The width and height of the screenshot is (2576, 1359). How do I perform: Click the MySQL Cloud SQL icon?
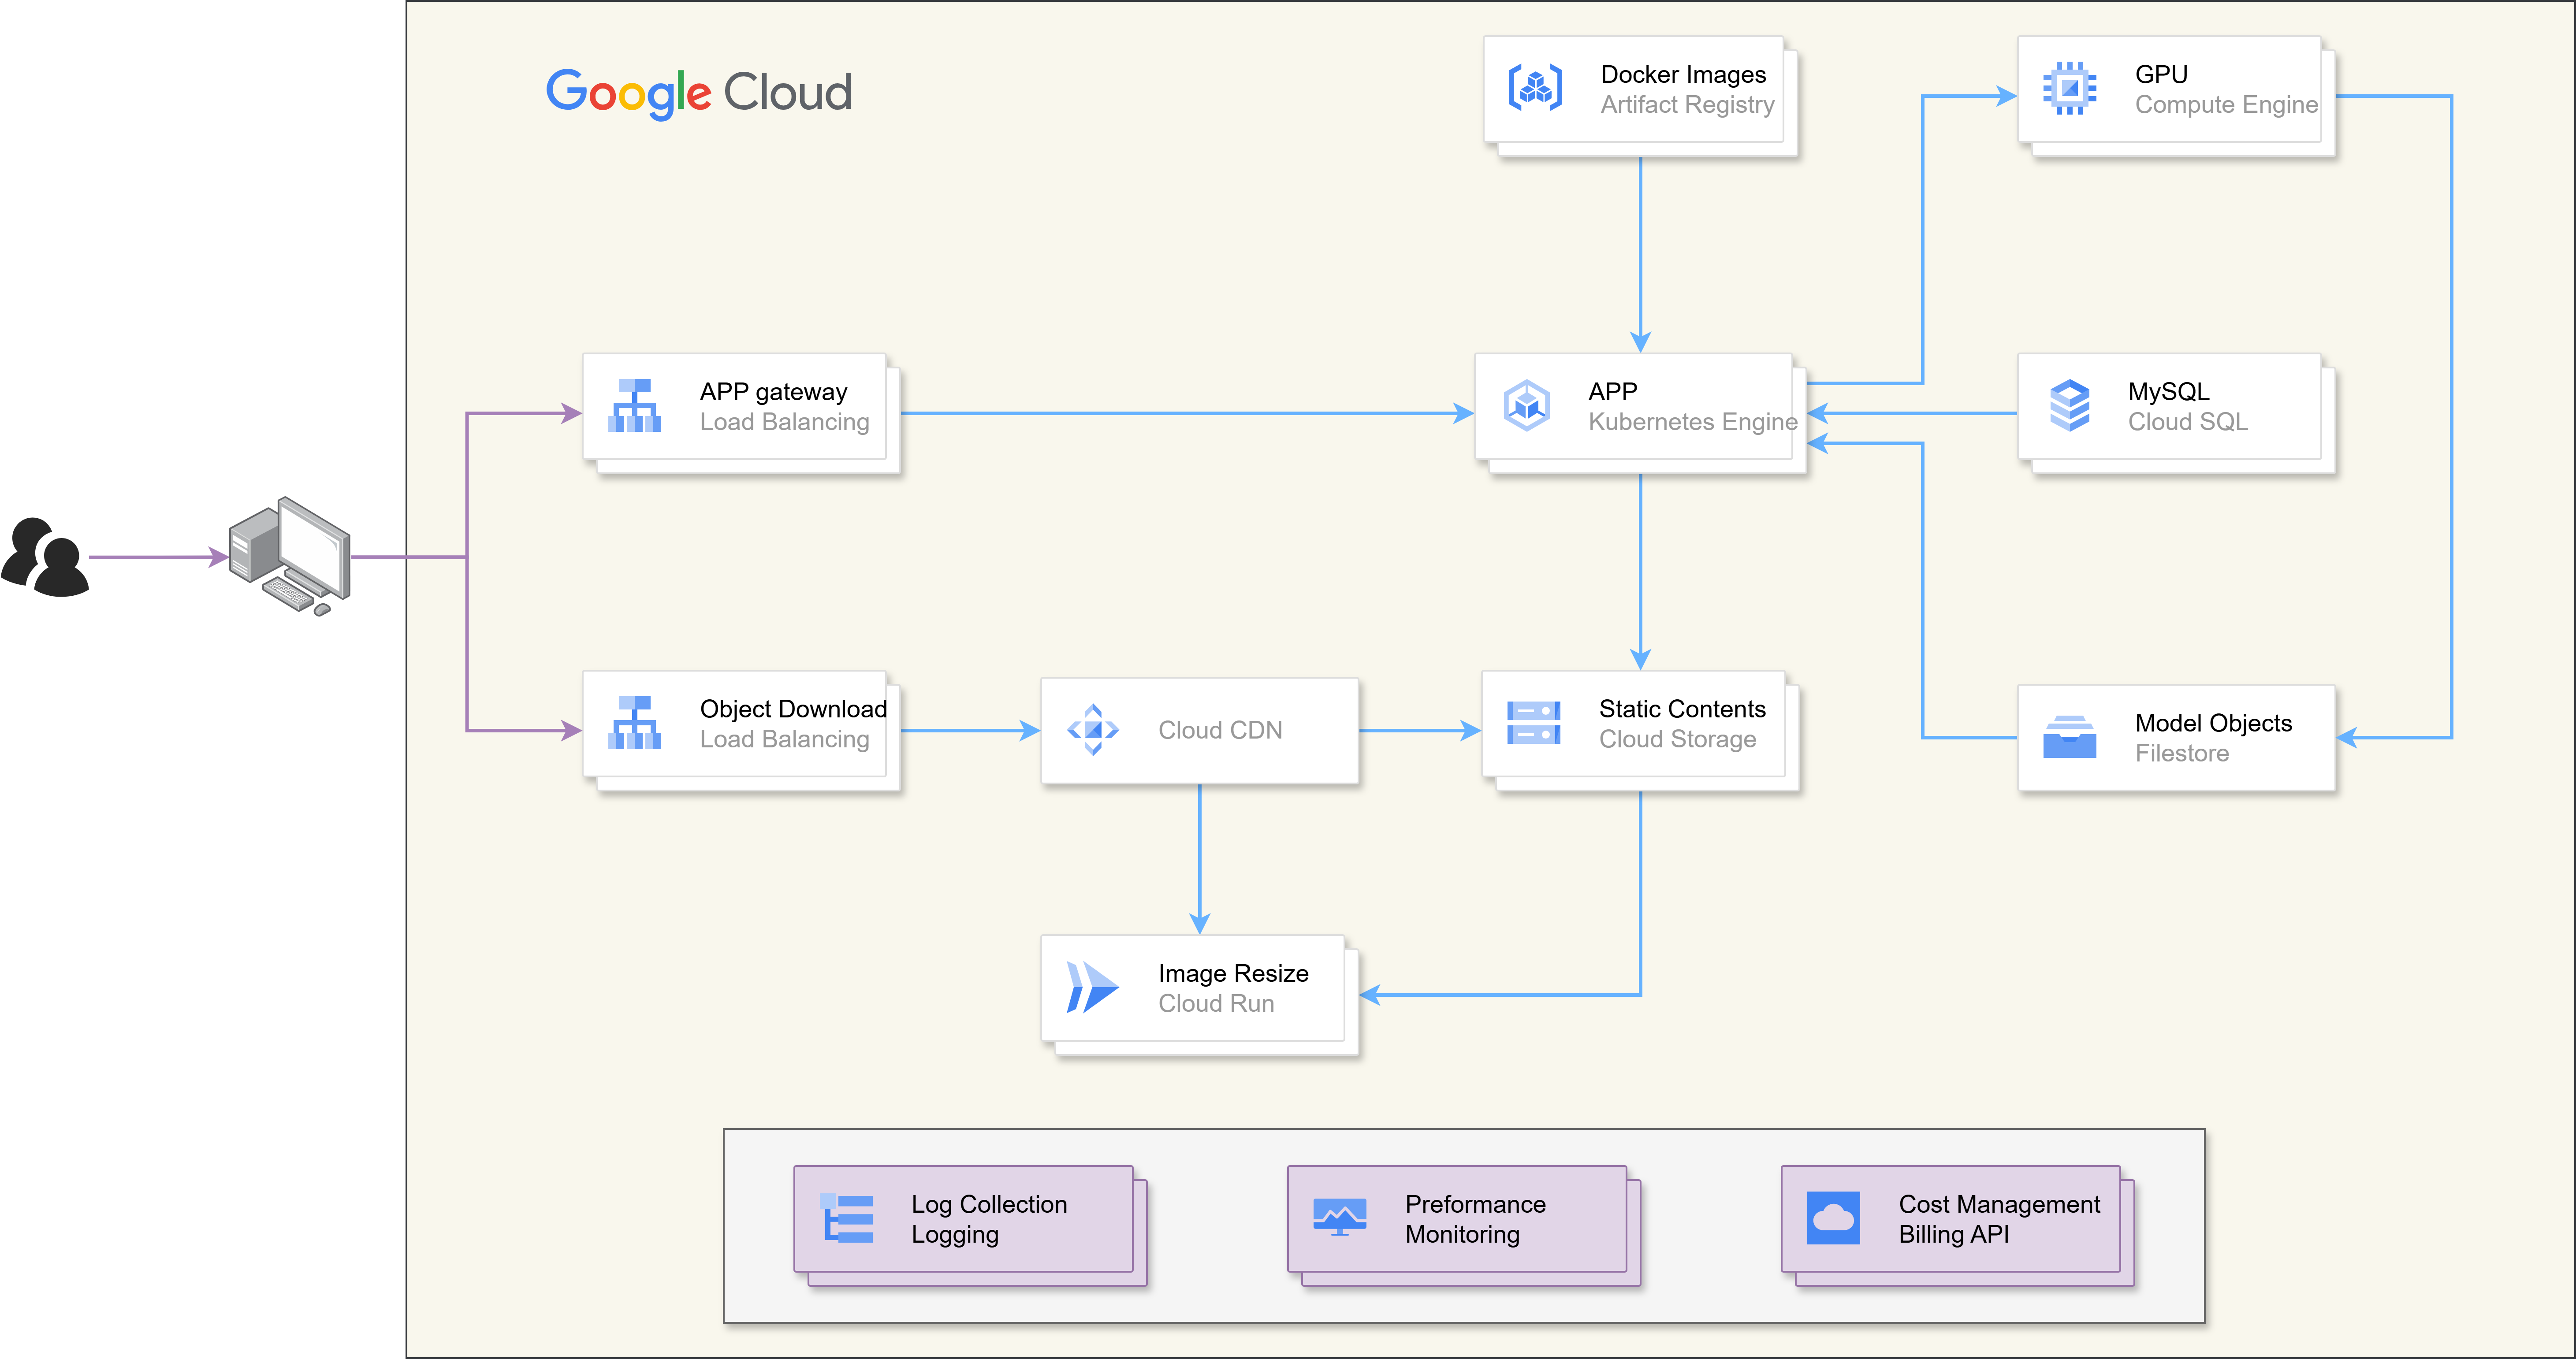click(2069, 405)
